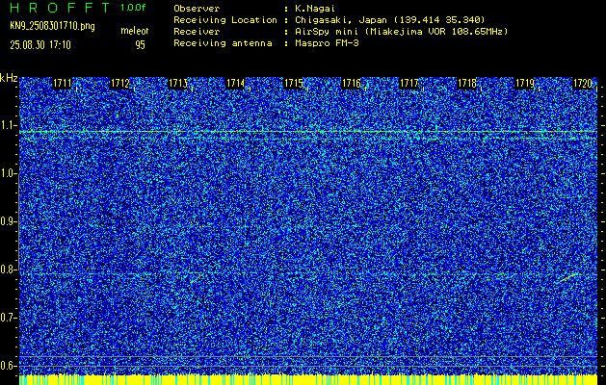
Task: Select the 1717 time marker
Action: coord(408,83)
